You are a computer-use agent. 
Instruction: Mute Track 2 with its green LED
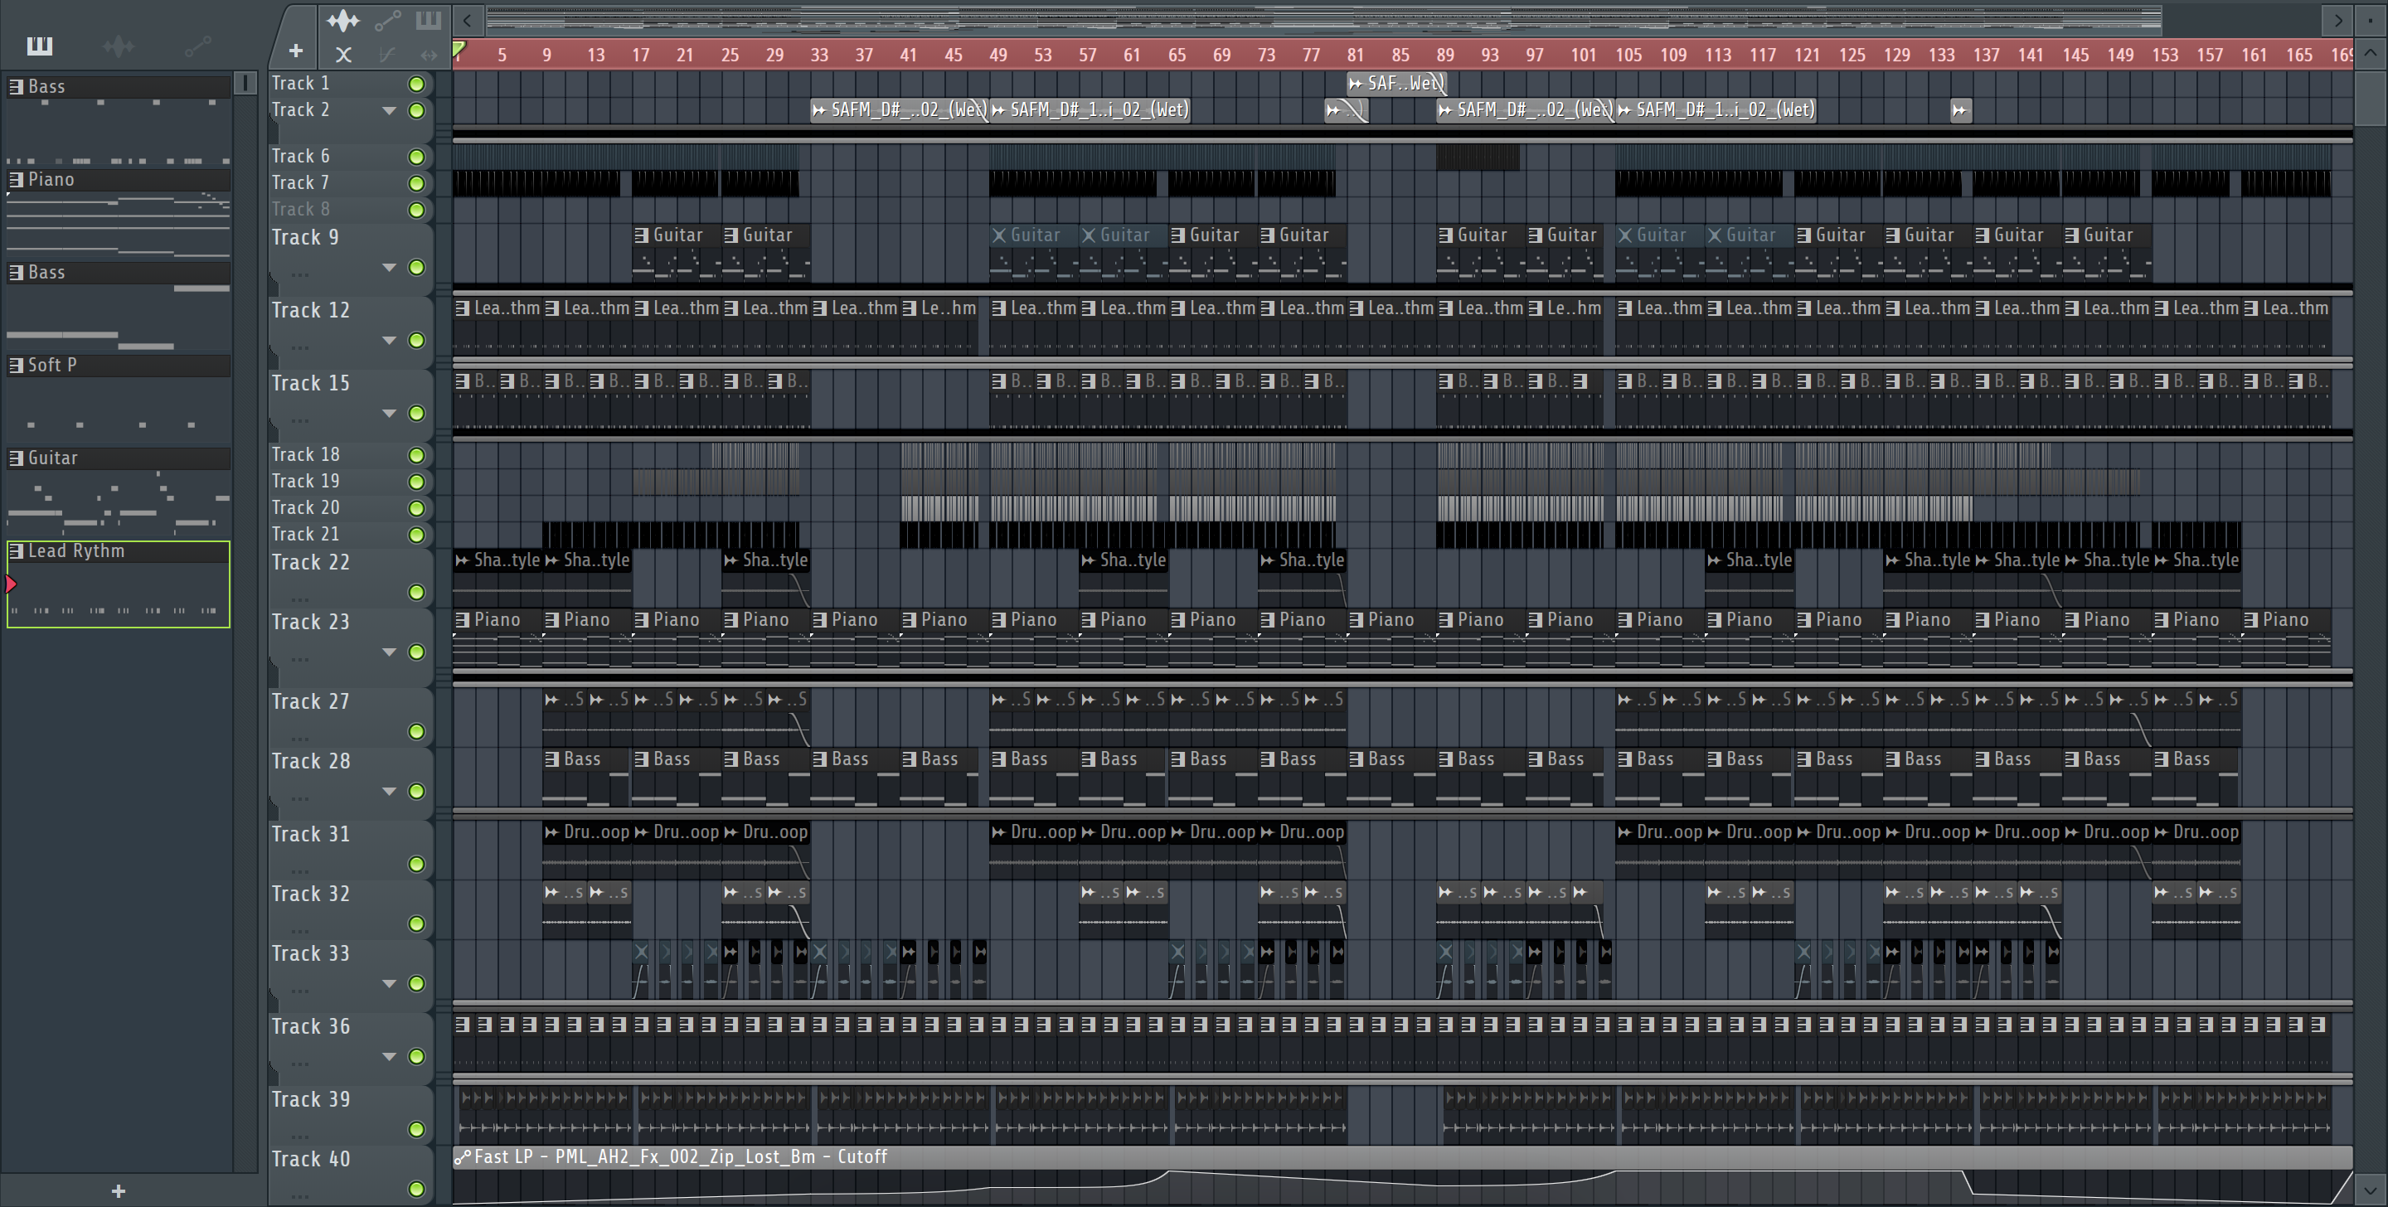(417, 110)
